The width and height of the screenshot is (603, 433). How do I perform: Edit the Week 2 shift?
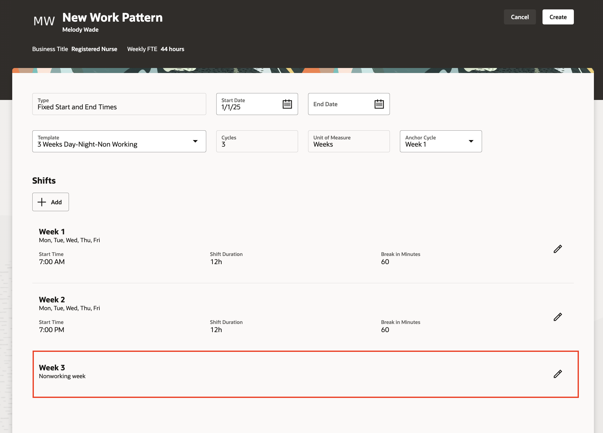point(558,317)
